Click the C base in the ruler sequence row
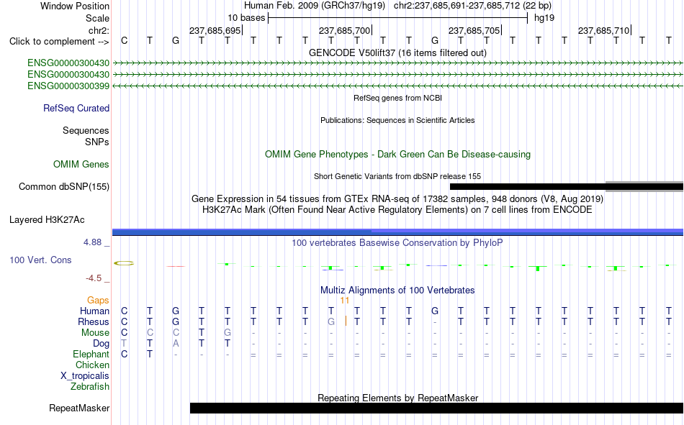 (x=125, y=40)
